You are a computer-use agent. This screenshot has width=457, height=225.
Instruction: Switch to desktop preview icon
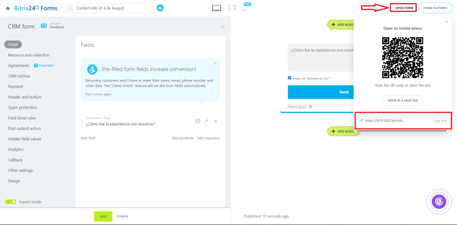click(x=216, y=8)
